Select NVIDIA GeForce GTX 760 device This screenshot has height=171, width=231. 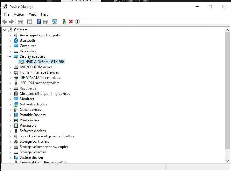(44, 62)
